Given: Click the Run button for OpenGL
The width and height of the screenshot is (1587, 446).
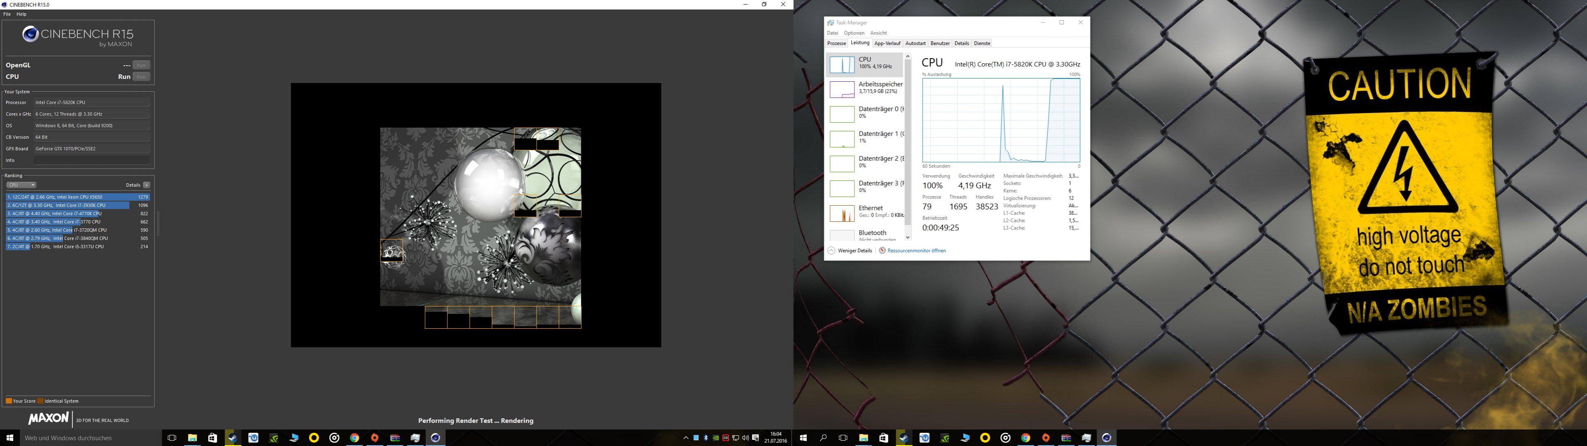Looking at the screenshot, I should [141, 65].
